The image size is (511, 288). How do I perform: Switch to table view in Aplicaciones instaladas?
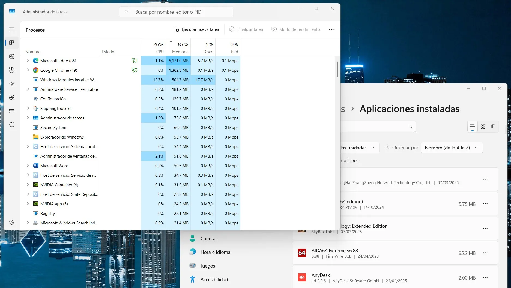pos(493,127)
